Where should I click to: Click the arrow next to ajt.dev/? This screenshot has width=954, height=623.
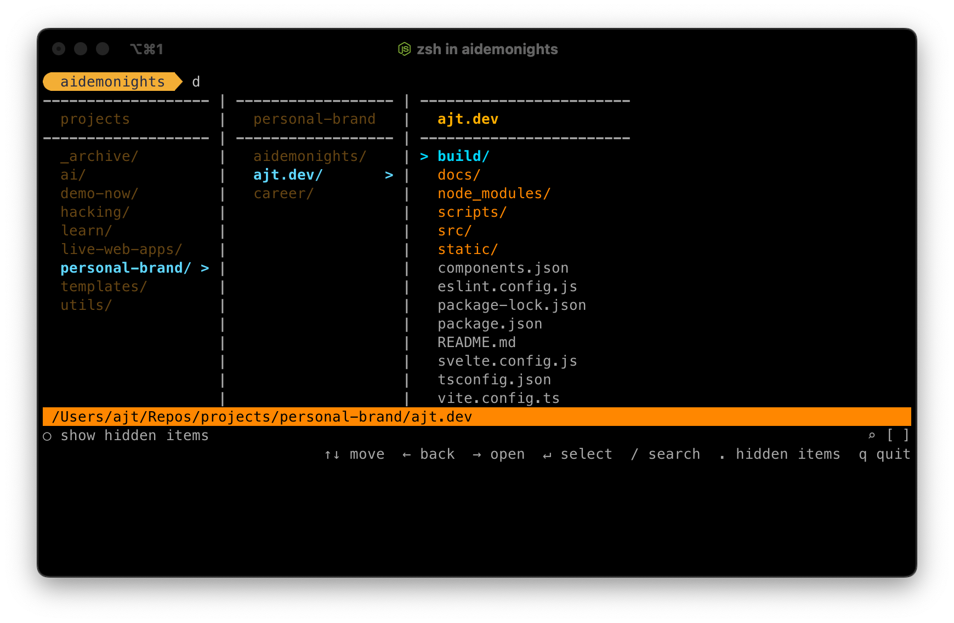[x=389, y=175]
